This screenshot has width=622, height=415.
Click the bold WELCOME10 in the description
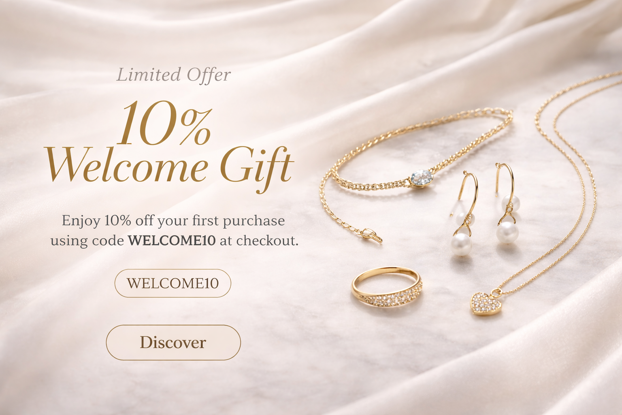[172, 240]
